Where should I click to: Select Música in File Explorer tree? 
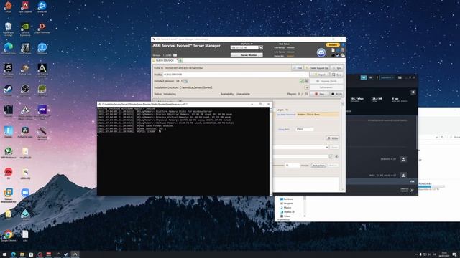coord(286,208)
